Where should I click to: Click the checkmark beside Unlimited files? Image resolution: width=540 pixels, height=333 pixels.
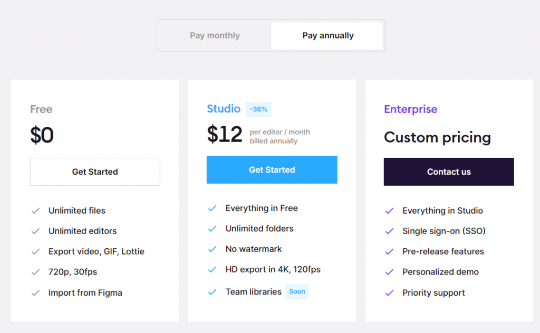pyautogui.click(x=35, y=210)
